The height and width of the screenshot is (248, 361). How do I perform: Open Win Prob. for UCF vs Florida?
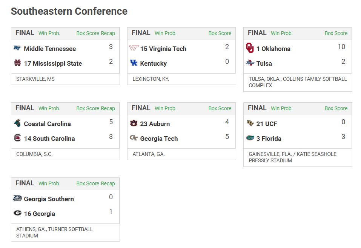282,108
